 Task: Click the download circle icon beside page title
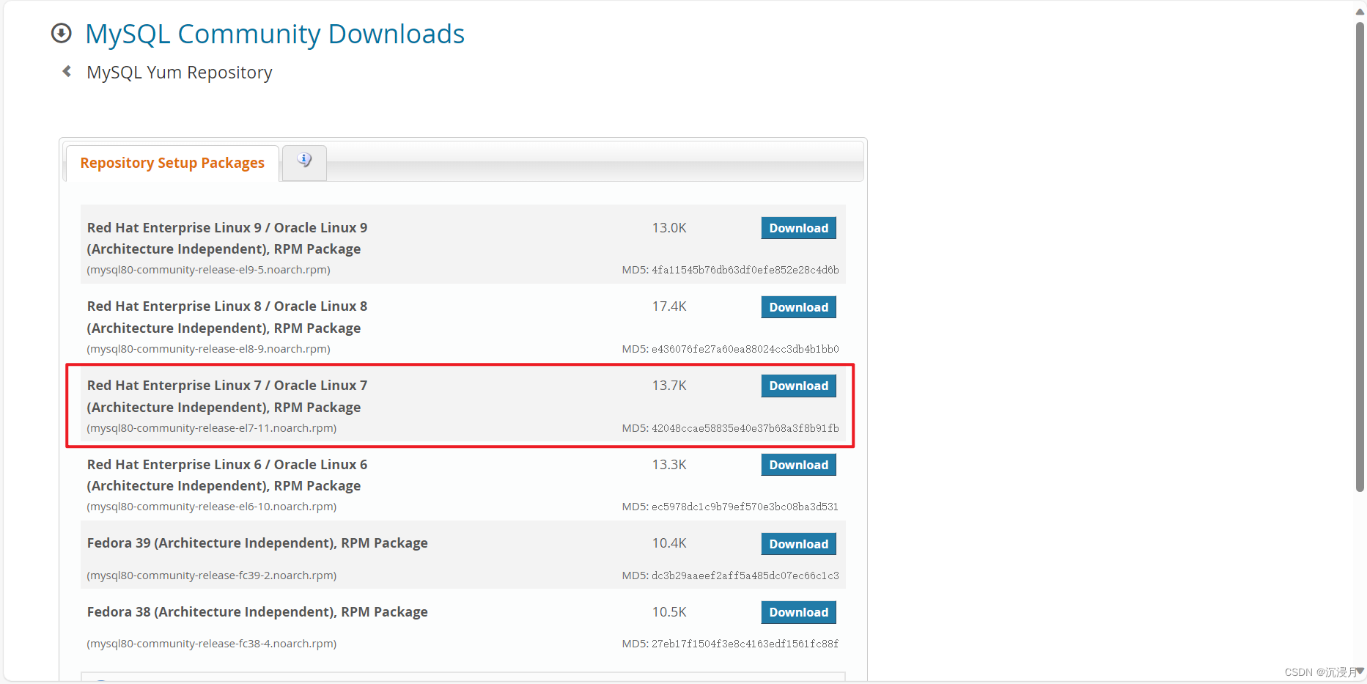(x=62, y=33)
